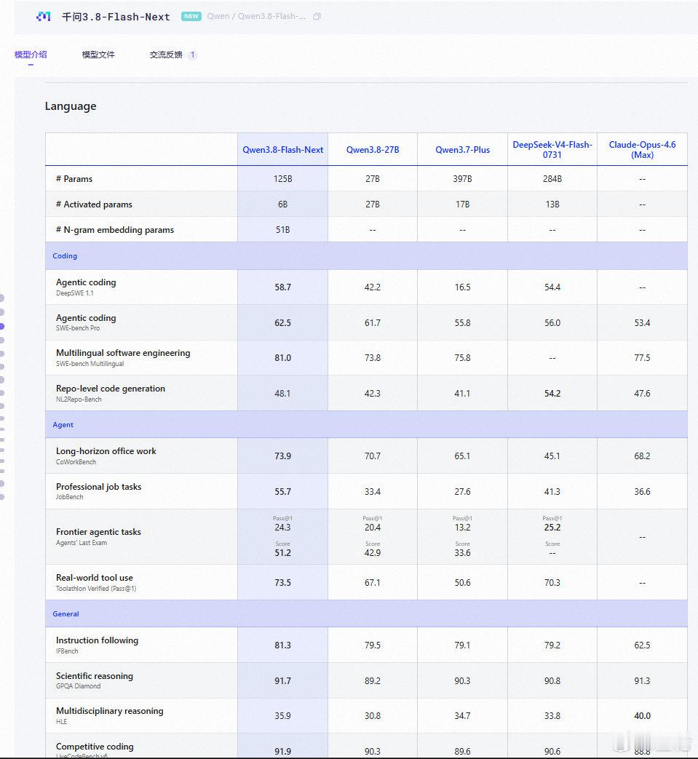Click the ModelScope logo icon
The height and width of the screenshot is (759, 698).
pyautogui.click(x=43, y=17)
